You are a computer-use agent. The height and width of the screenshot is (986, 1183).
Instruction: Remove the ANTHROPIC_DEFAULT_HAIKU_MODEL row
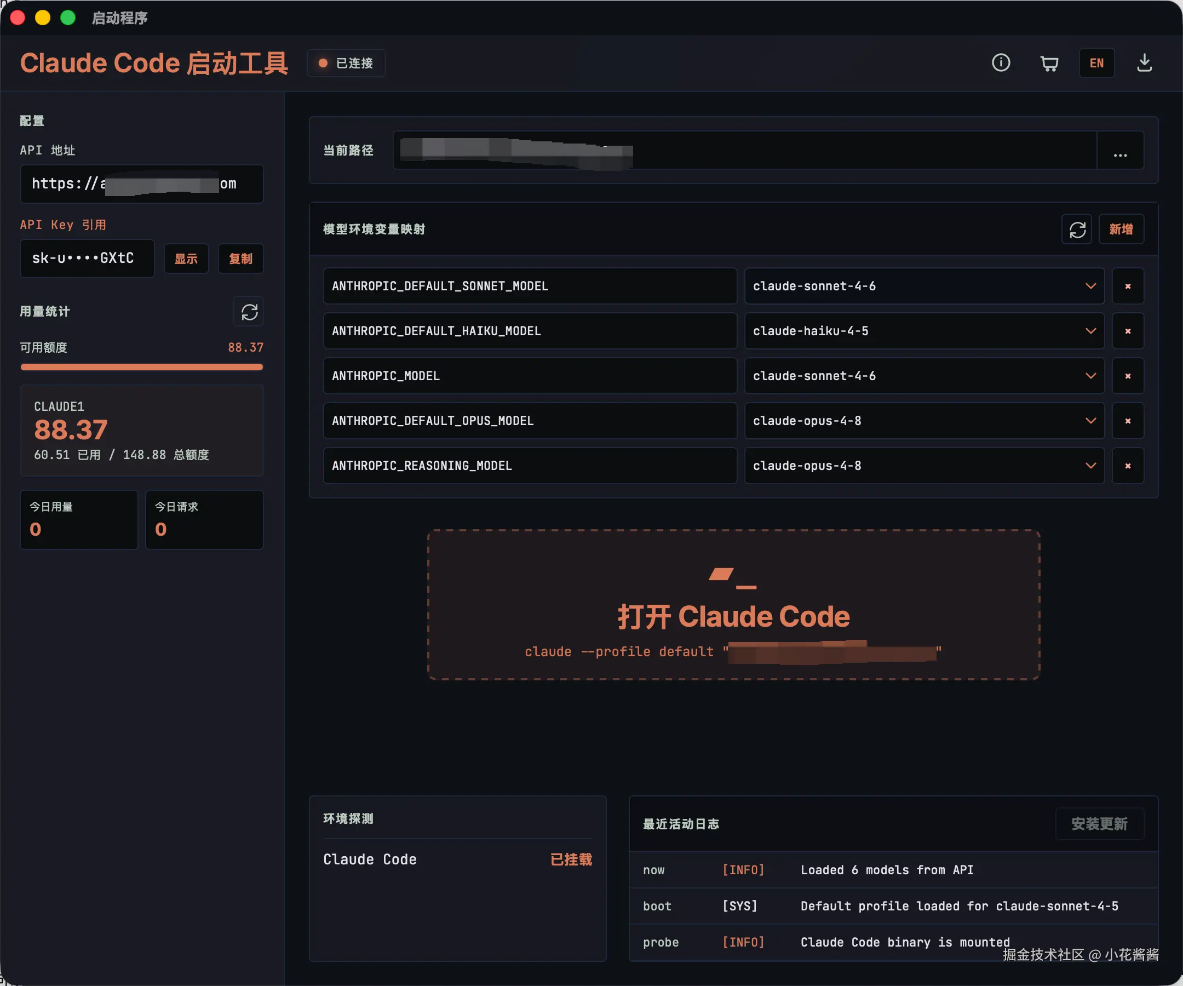tap(1128, 331)
